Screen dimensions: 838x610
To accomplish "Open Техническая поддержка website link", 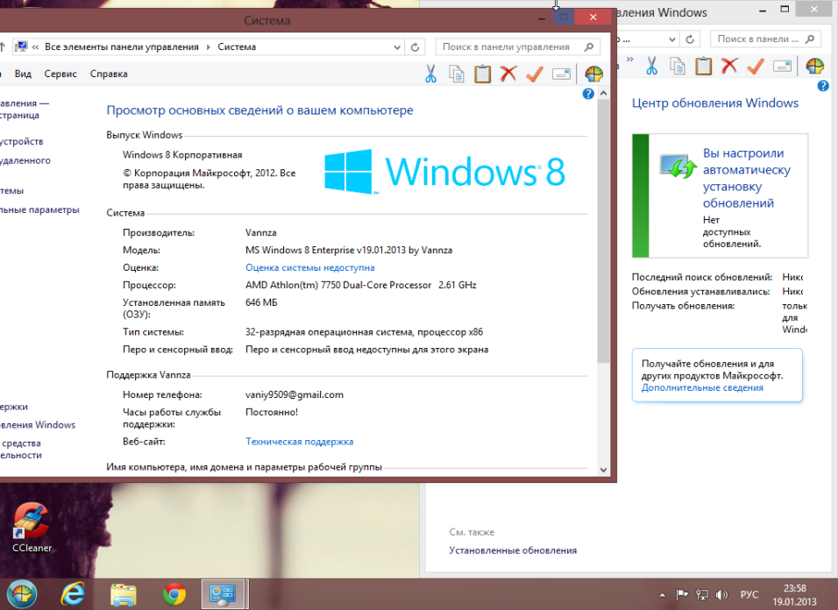I will point(299,442).
